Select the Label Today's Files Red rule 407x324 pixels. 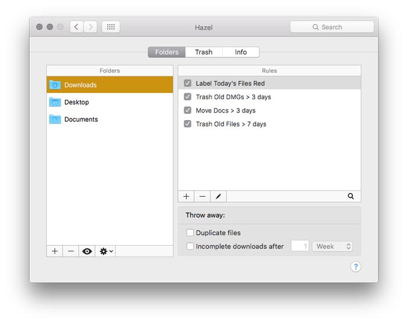pos(269,83)
